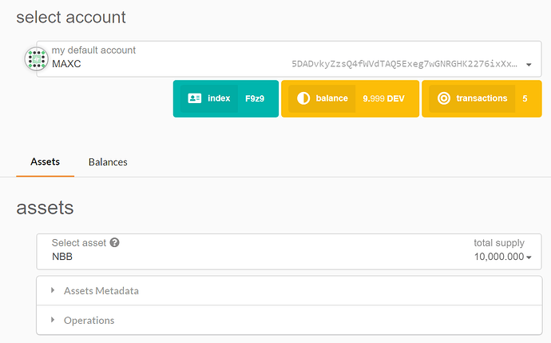Viewport: 551px width, 343px height.
Task: Click the 10,000.000 total supply value
Action: click(498, 257)
